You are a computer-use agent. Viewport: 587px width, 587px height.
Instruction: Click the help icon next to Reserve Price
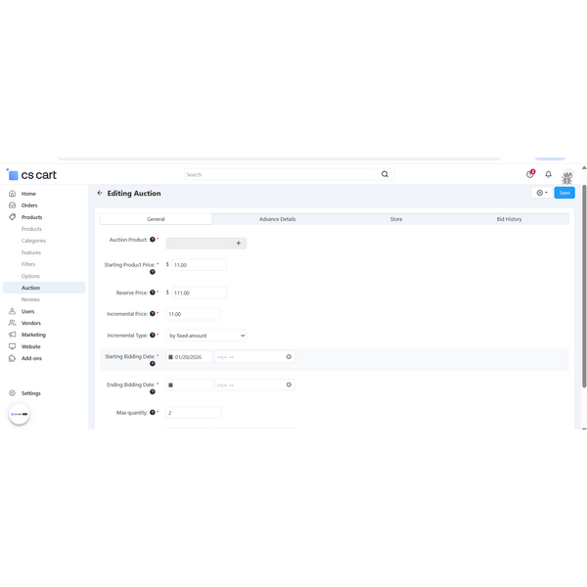(153, 293)
